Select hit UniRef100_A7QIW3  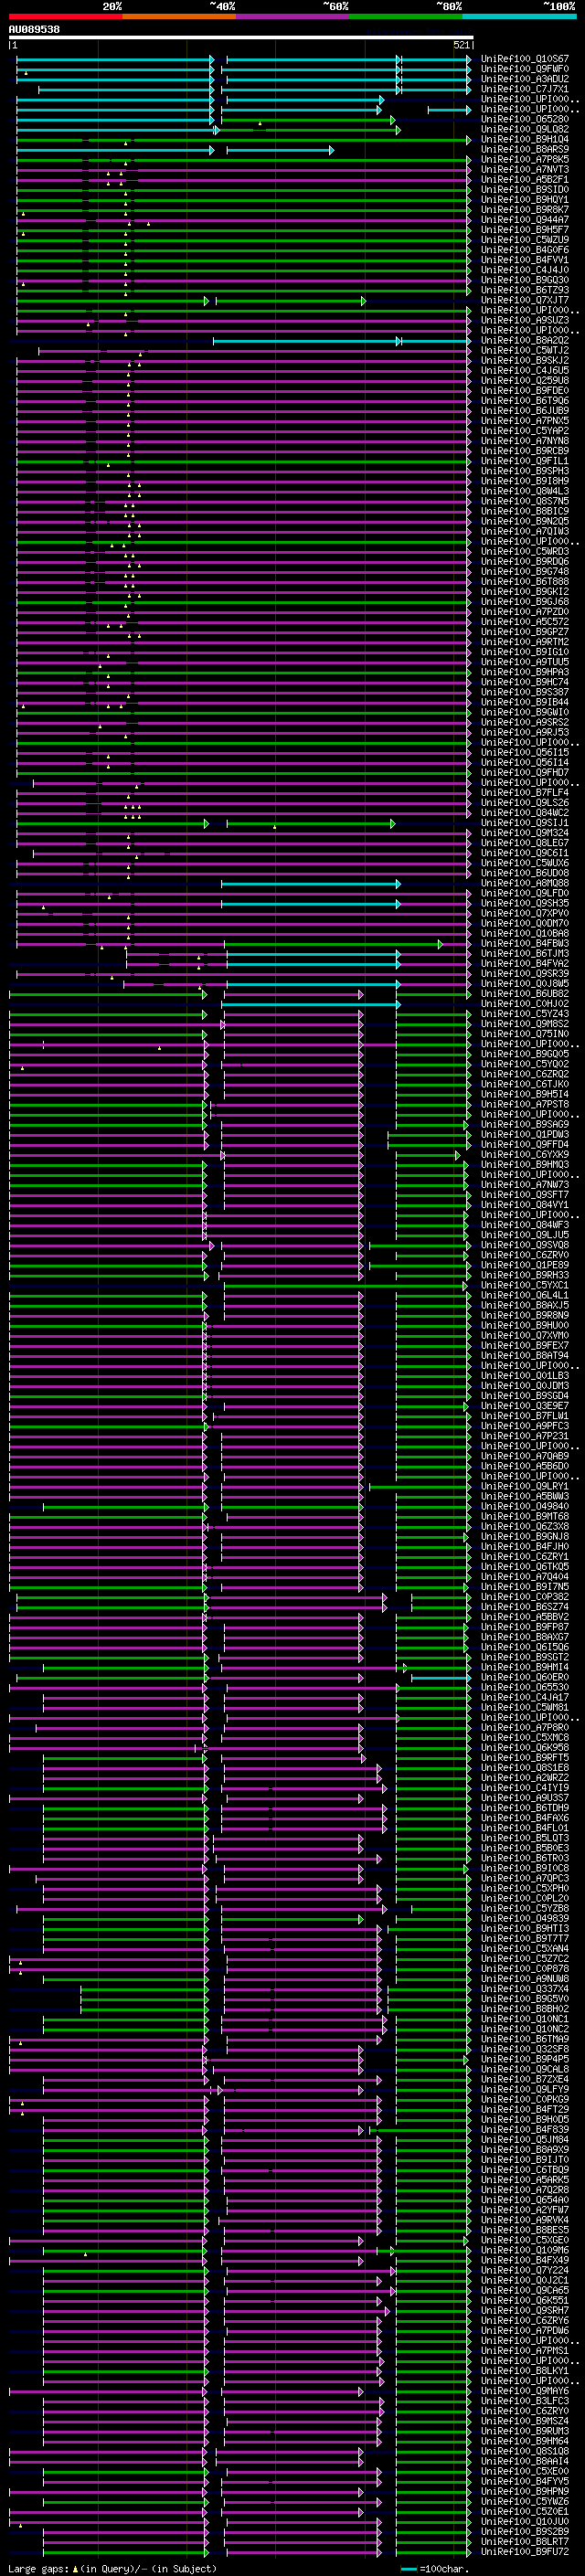525,531
